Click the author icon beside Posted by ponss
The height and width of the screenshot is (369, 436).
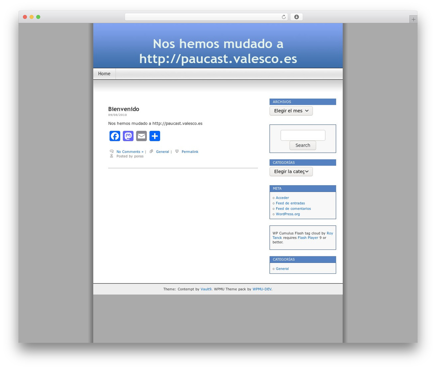coord(111,156)
